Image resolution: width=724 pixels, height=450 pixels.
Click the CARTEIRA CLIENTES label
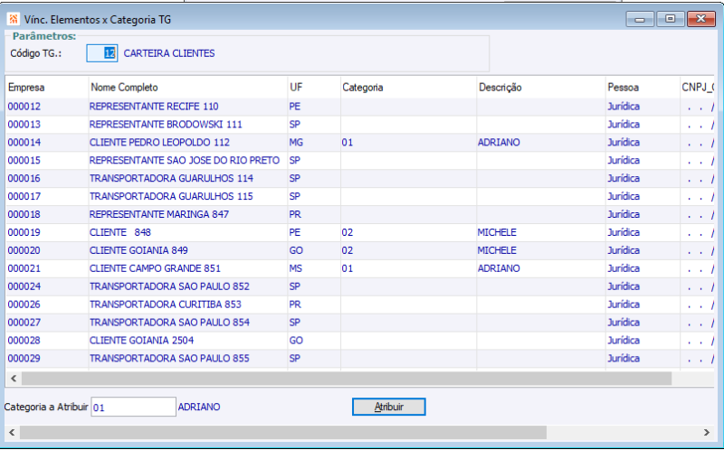click(x=169, y=53)
